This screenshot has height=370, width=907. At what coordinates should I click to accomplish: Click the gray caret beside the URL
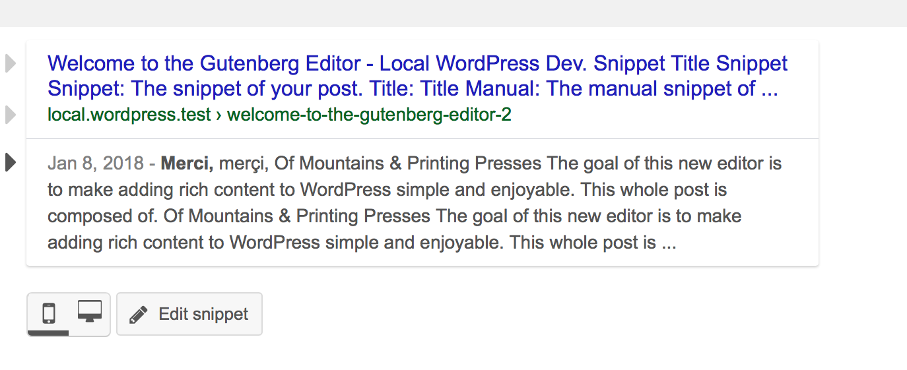coord(10,115)
